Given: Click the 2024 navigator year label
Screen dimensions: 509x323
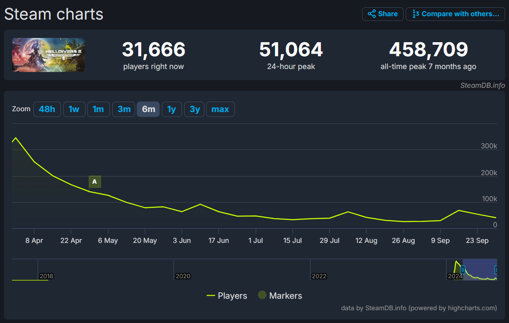Looking at the screenshot, I should click(455, 276).
